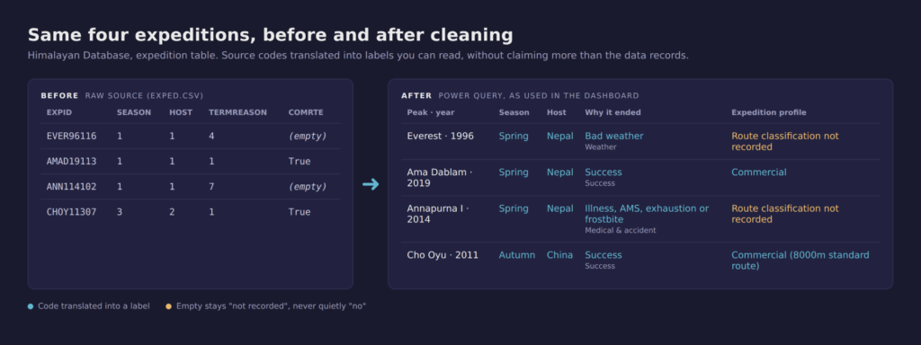
Task: Click the 'True' COMRTE cell in the AMAD19113 row
Action: [x=300, y=162]
